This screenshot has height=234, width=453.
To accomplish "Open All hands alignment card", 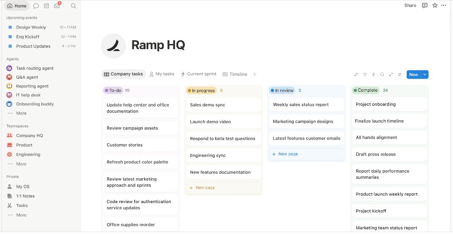I will [x=389, y=138].
